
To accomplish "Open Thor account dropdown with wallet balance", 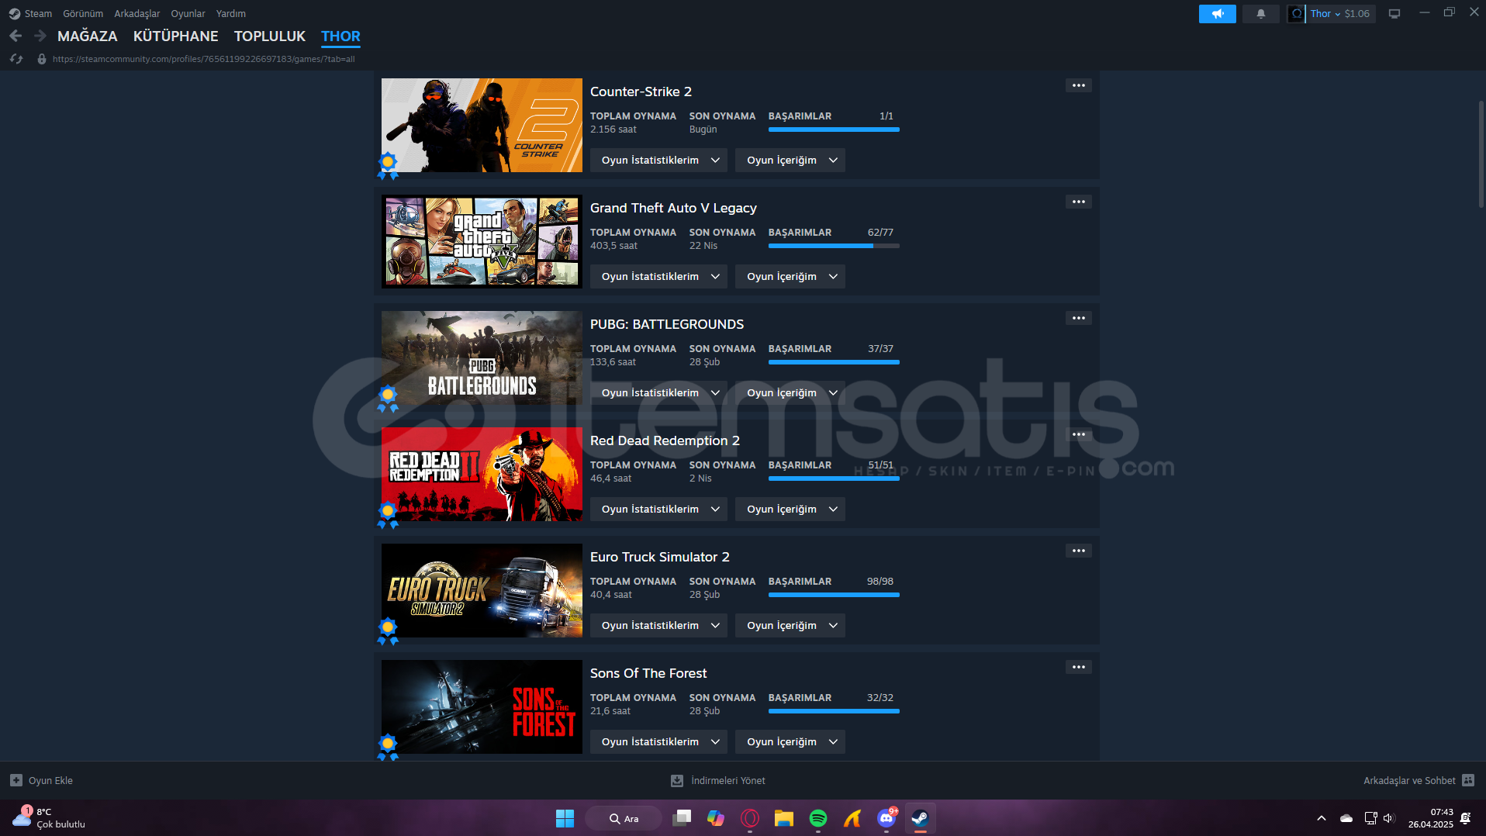I will tap(1340, 13).
